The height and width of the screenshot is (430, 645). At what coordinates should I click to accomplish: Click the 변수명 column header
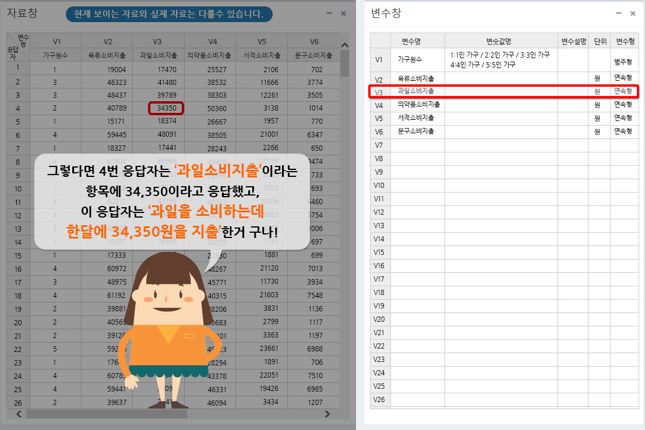[x=411, y=41]
